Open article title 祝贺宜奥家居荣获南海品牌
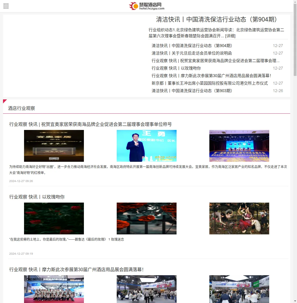 (x=90, y=124)
